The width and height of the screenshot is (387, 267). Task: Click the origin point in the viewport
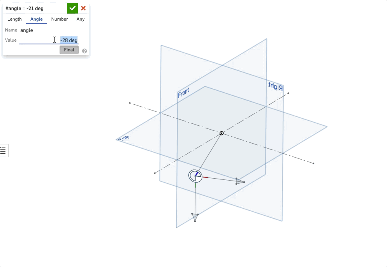point(222,133)
